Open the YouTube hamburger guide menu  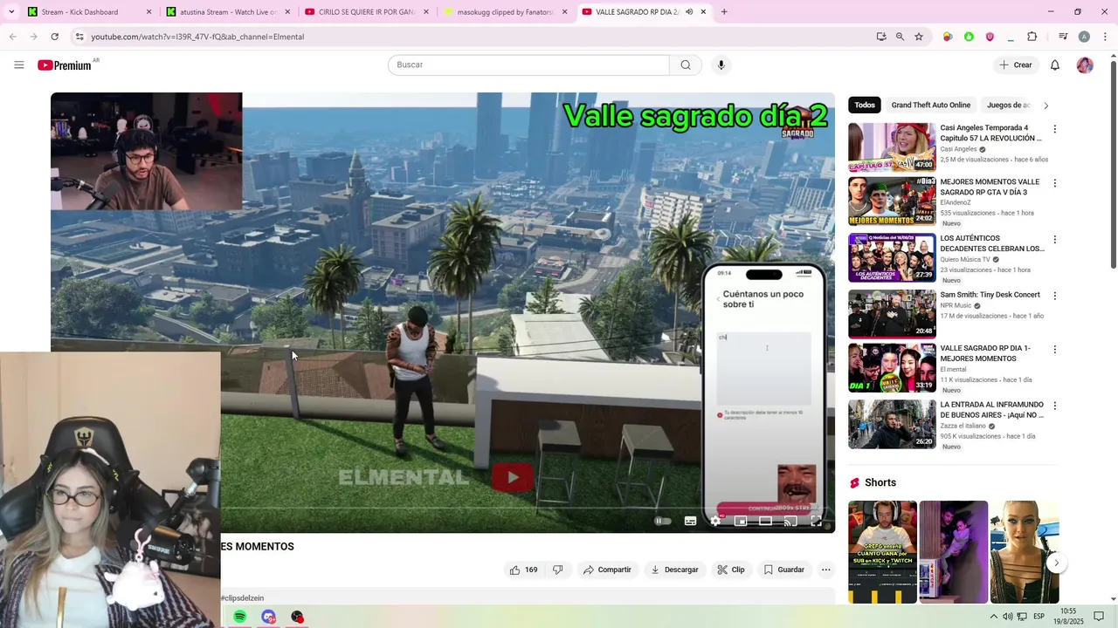[19, 65]
